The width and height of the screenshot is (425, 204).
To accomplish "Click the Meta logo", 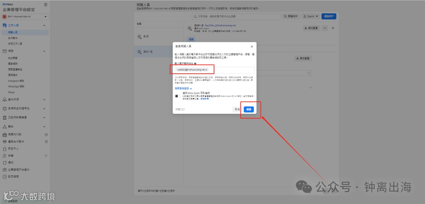I will [7, 4].
